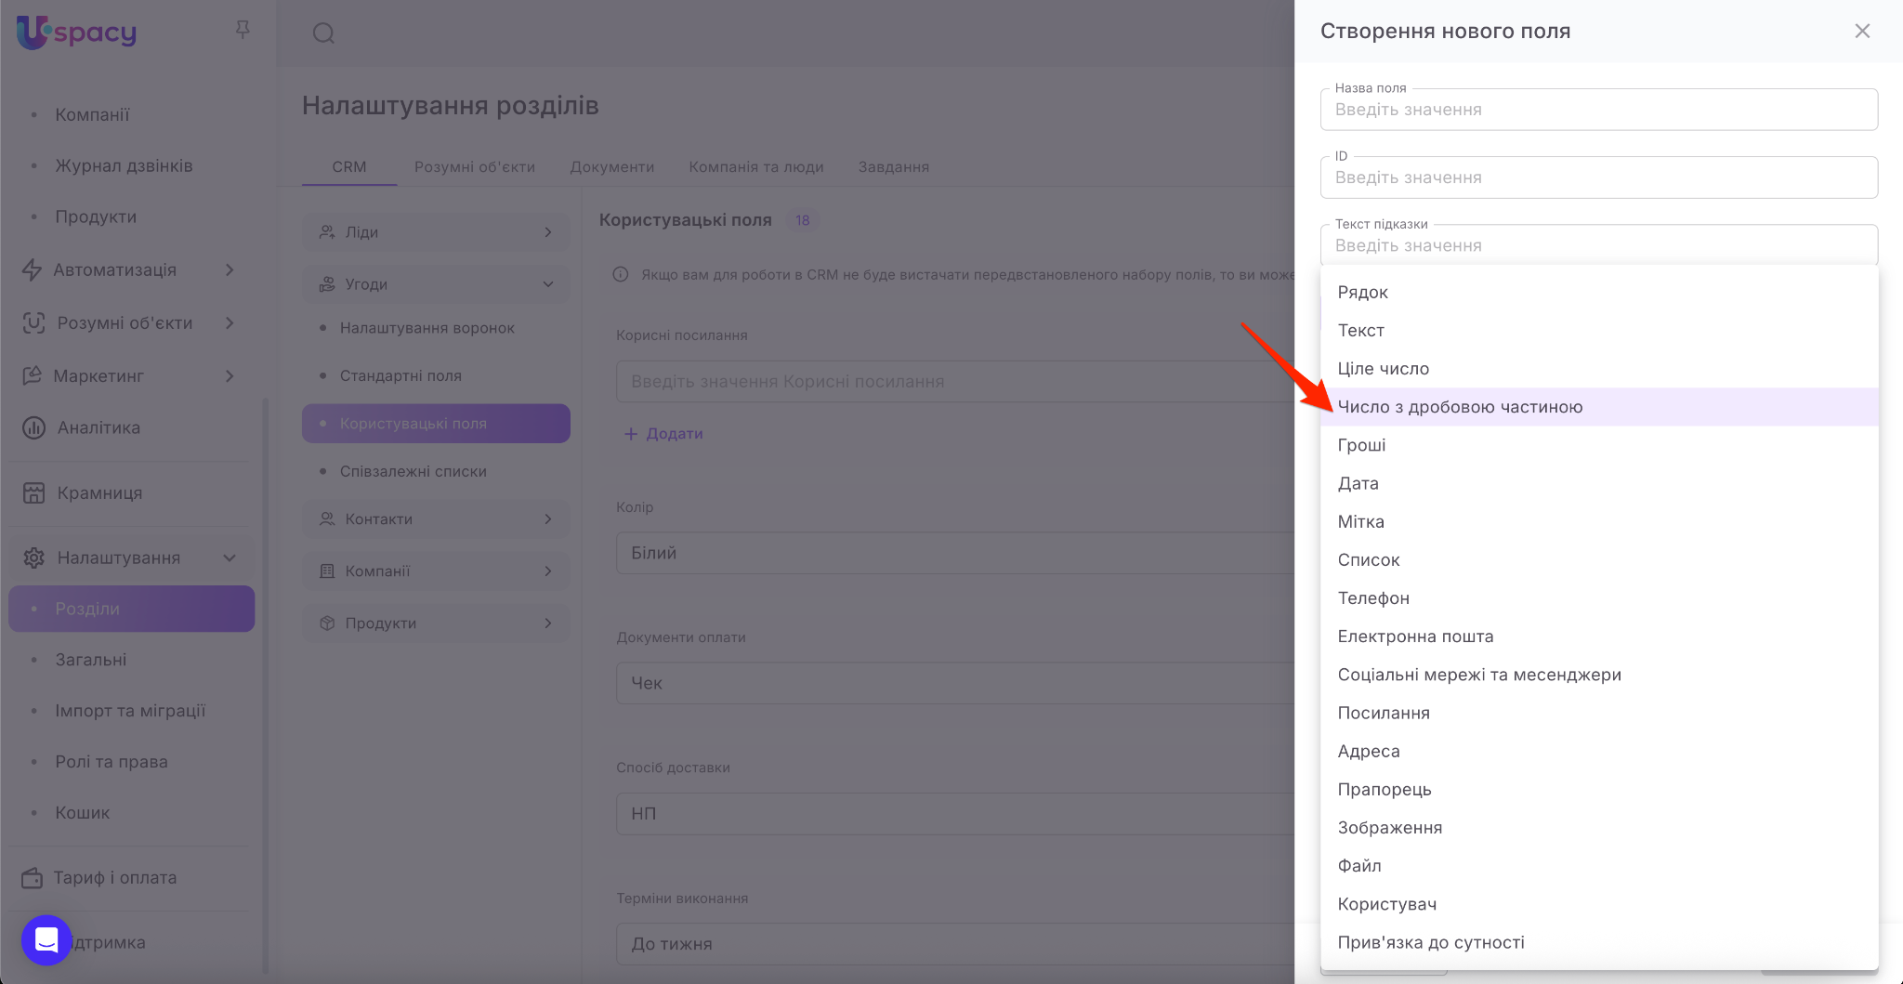Click the Analytics chart icon
Screen dimensions: 1903x984
point(33,427)
